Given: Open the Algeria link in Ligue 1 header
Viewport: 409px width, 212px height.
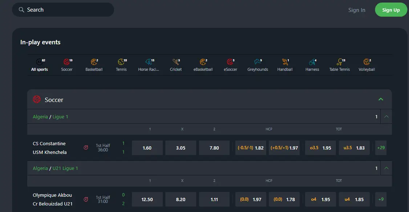Looking at the screenshot, I should [x=40, y=117].
